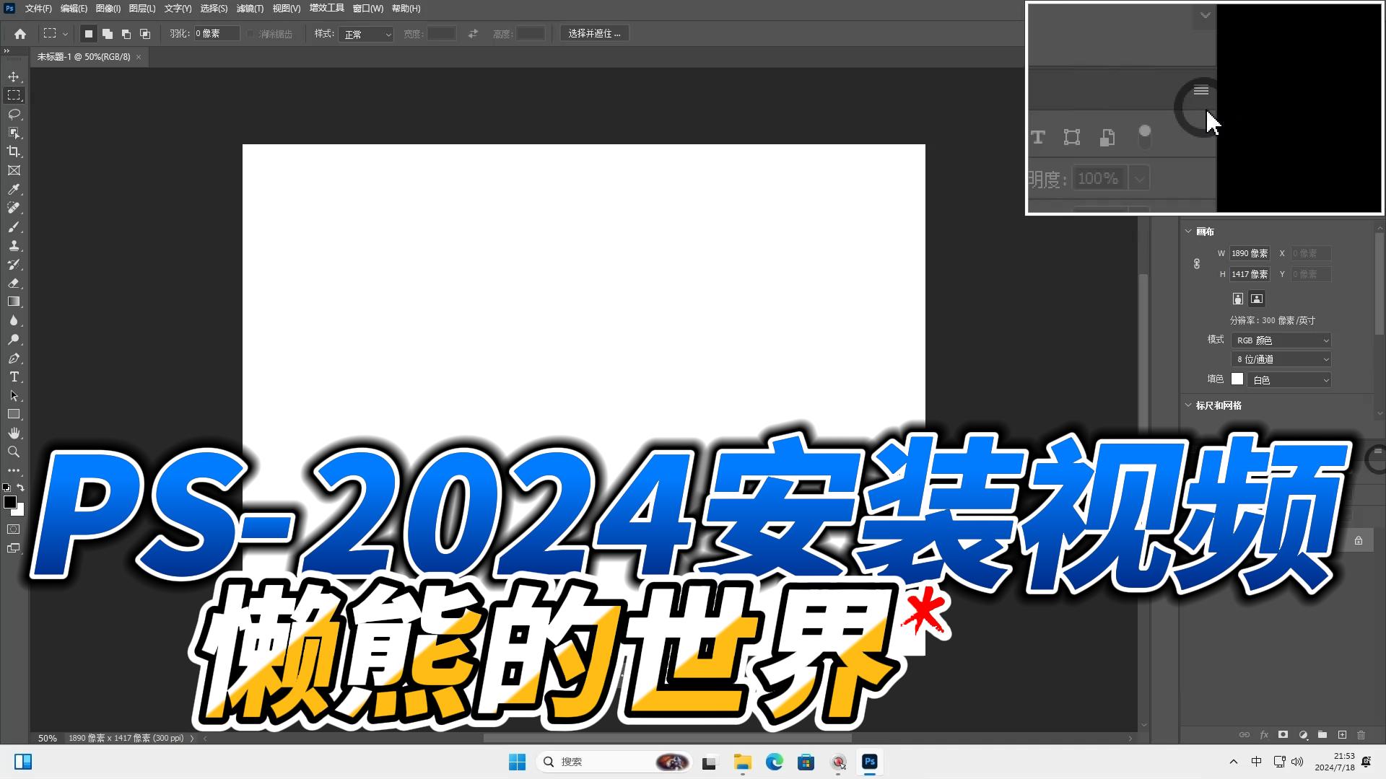Select the Brush tool

click(x=14, y=227)
